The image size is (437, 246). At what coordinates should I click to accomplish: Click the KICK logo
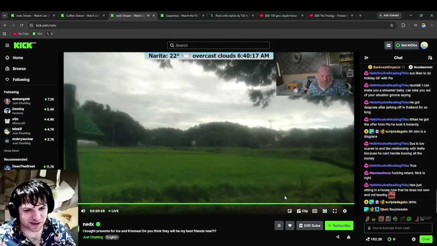click(25, 45)
